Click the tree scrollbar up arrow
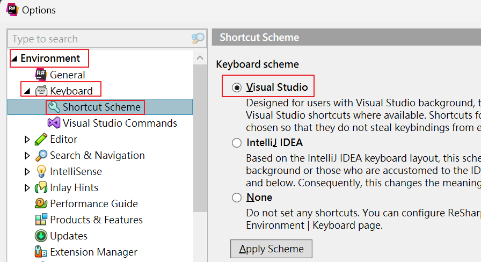481x262 pixels. [x=200, y=57]
